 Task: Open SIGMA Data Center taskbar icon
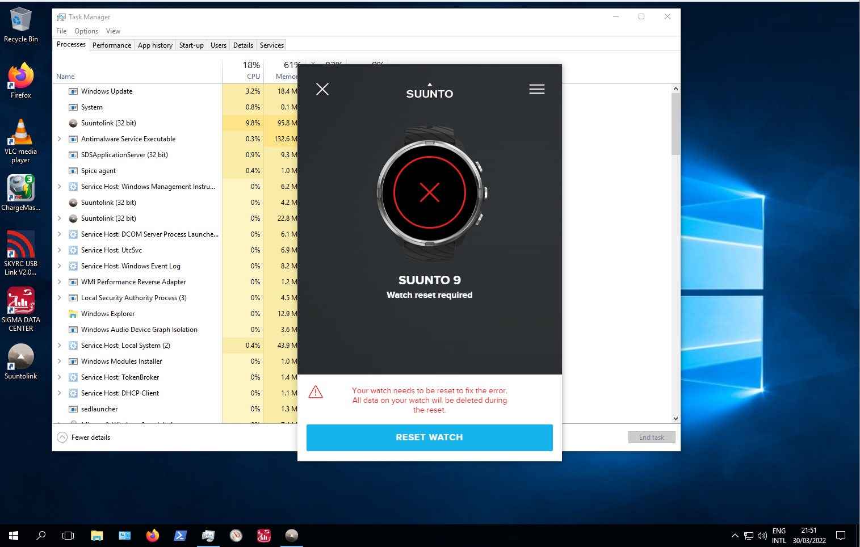coord(264,536)
